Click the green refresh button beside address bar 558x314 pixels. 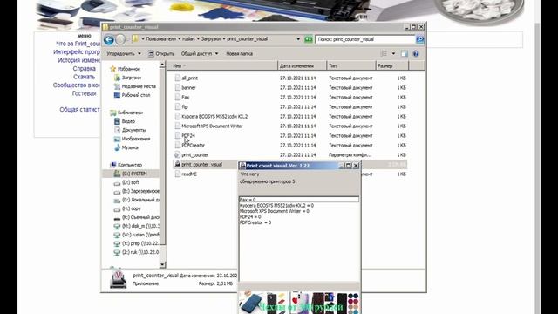(x=308, y=39)
